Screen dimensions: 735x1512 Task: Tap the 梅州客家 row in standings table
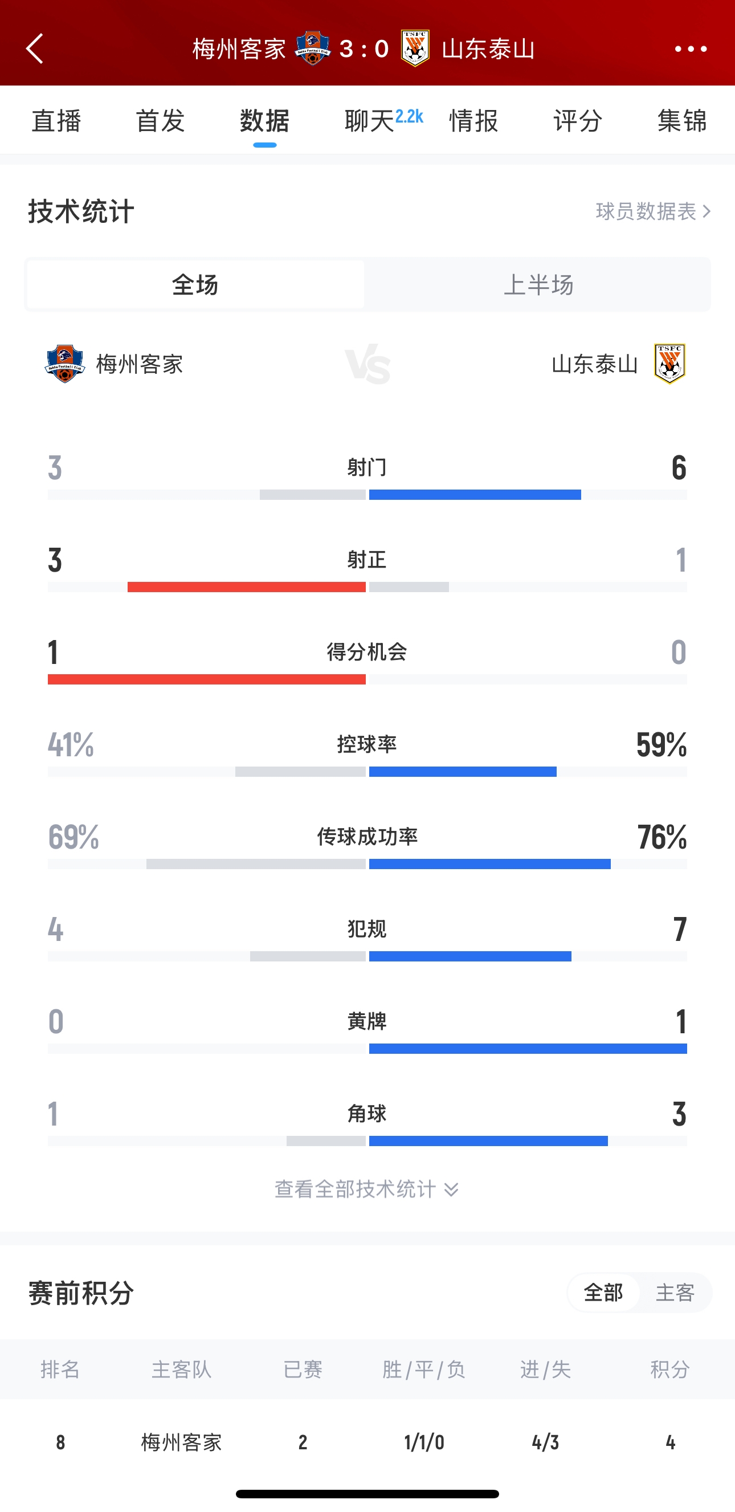click(367, 1441)
